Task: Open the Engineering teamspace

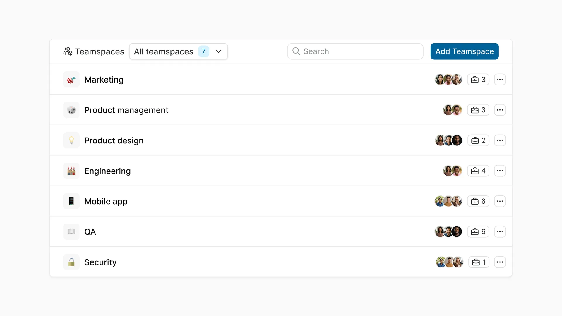Action: point(281,171)
